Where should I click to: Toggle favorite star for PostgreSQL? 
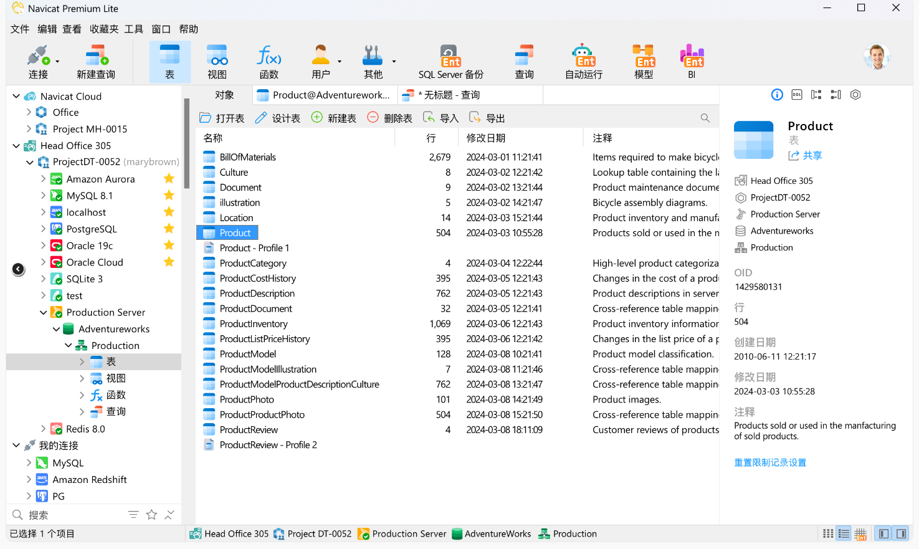point(169,229)
